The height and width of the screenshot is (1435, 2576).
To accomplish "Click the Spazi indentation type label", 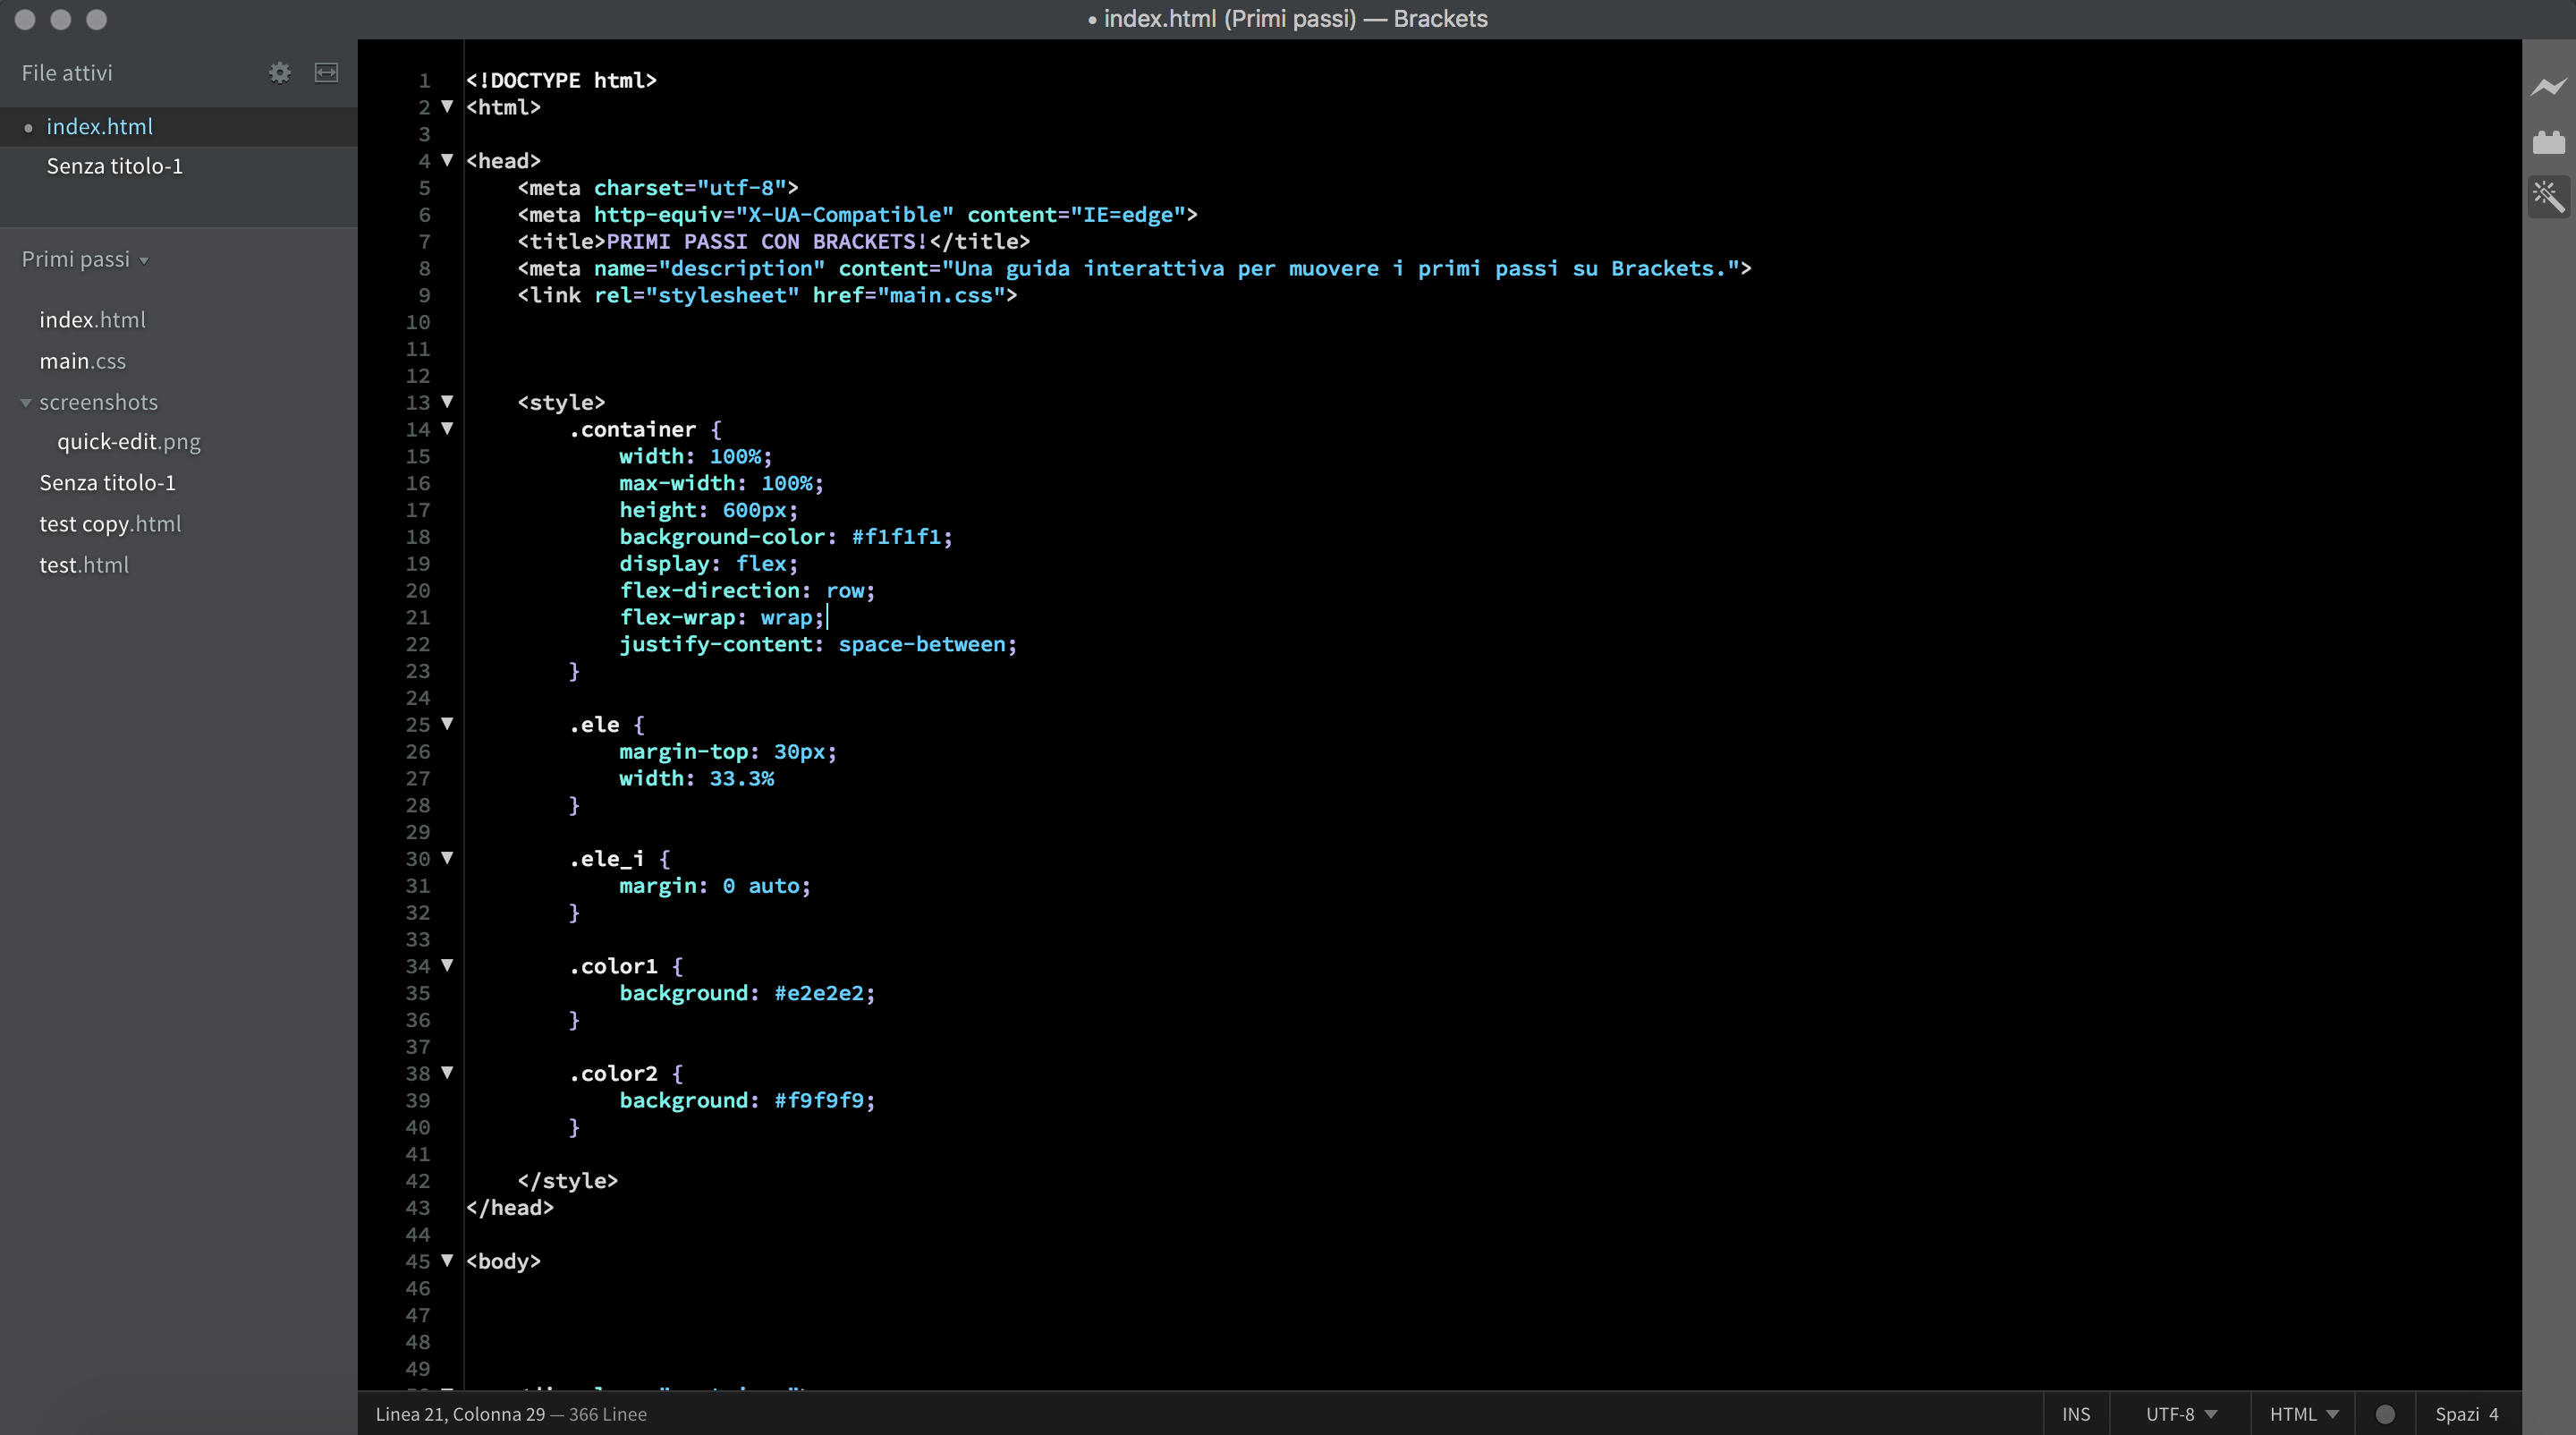I will click(2456, 1414).
